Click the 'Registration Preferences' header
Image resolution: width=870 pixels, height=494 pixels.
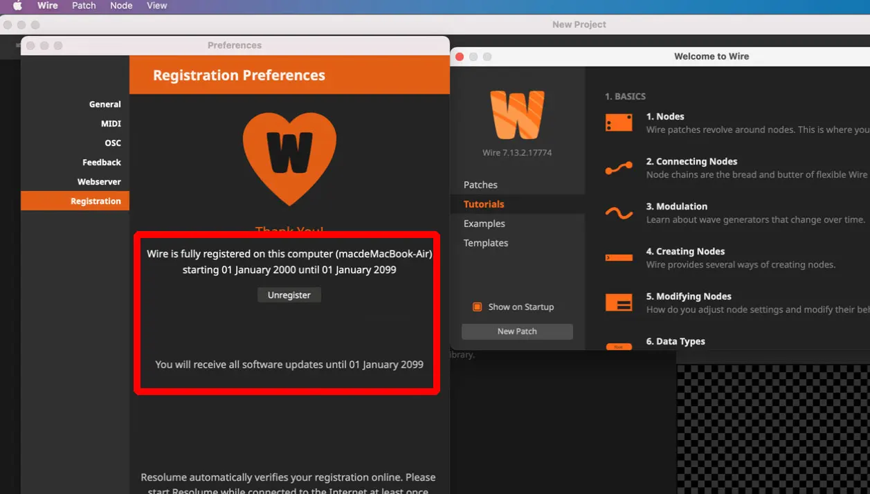(239, 75)
